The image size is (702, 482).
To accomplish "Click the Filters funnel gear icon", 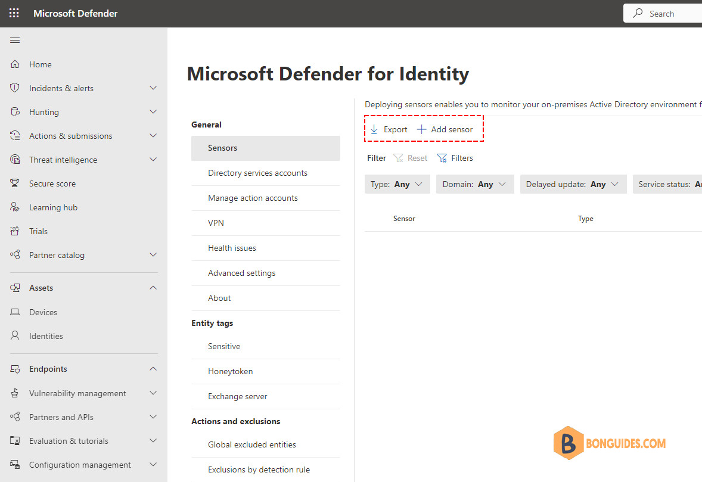I will (442, 158).
